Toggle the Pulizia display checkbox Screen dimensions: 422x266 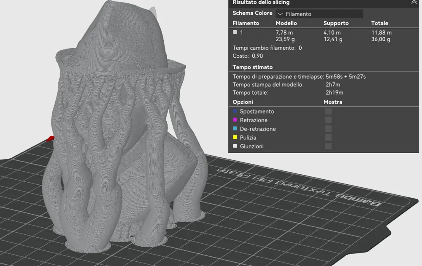pyautogui.click(x=328, y=137)
